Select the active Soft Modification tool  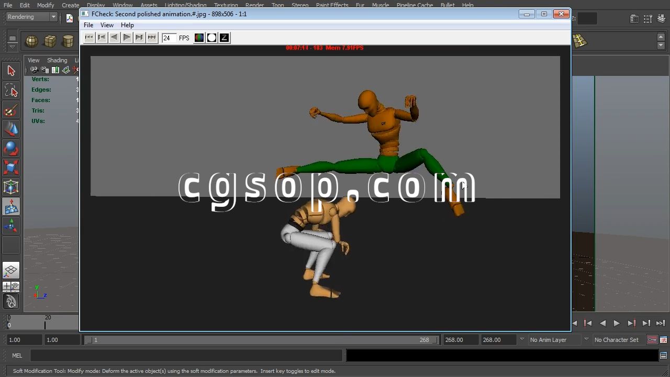(x=11, y=207)
